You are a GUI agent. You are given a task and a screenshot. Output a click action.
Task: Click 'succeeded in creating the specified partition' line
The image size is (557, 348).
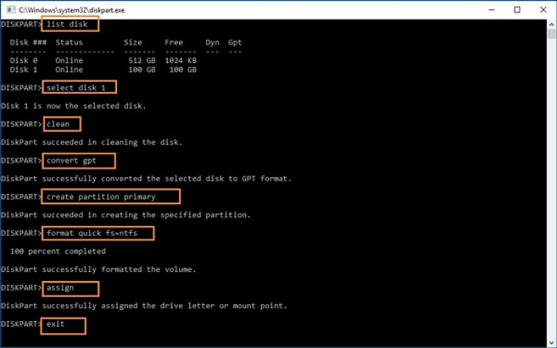(126, 215)
